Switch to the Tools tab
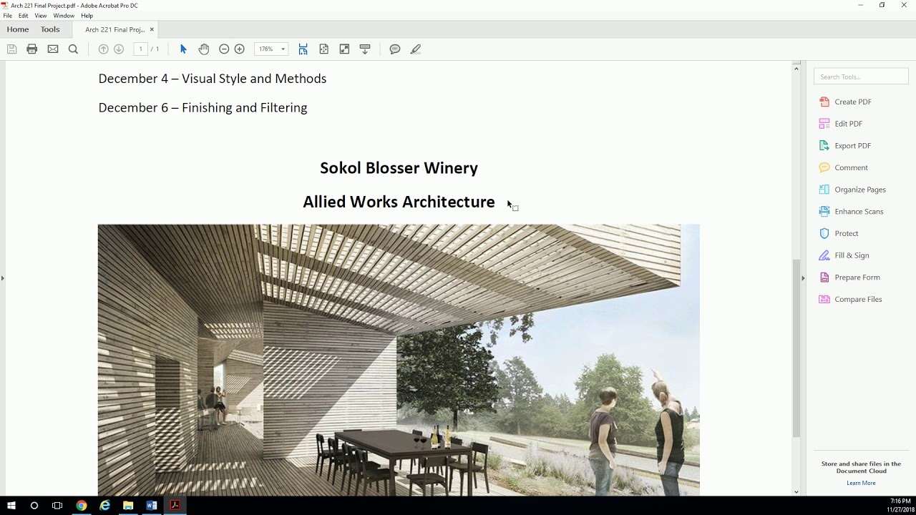This screenshot has height=515, width=916. [x=50, y=29]
